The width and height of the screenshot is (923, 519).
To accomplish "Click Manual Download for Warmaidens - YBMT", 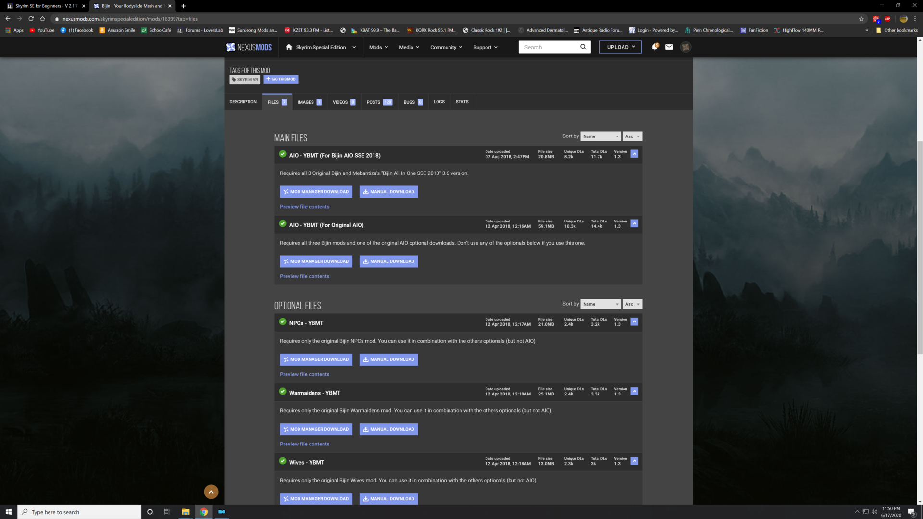I will (388, 429).
